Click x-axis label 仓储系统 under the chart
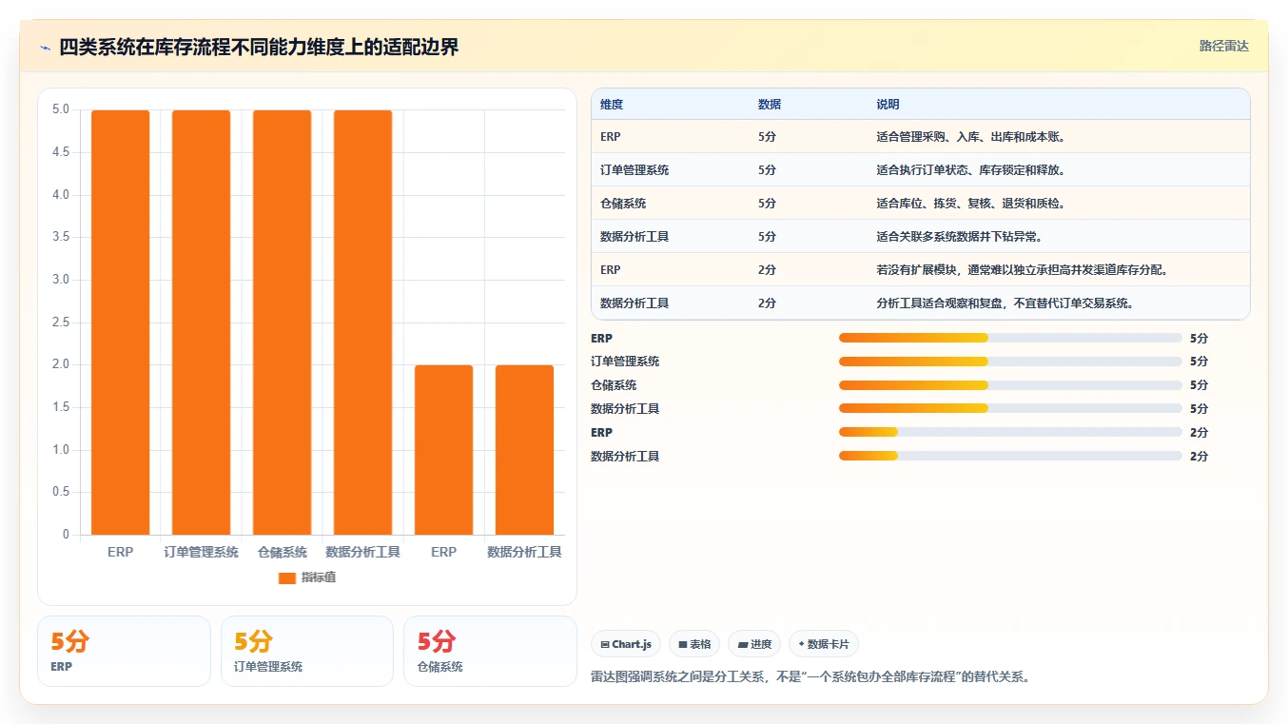This screenshot has height=724, width=1288. coord(283,552)
